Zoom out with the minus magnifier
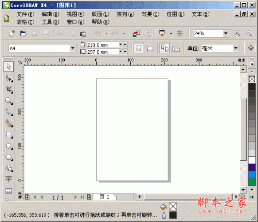258x222 pixels. point(249,33)
